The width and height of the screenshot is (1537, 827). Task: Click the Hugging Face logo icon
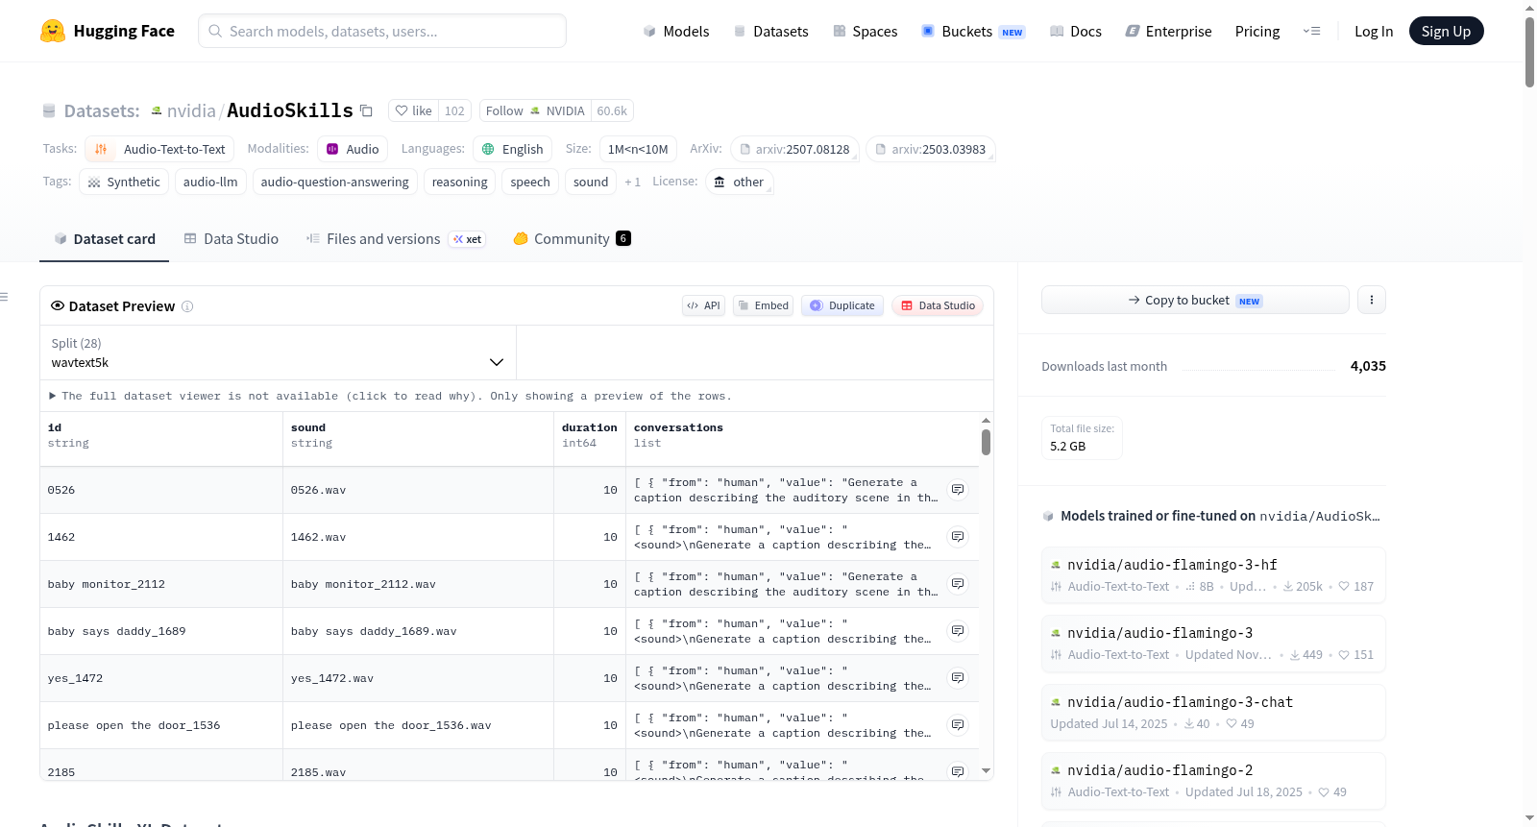coord(53,31)
